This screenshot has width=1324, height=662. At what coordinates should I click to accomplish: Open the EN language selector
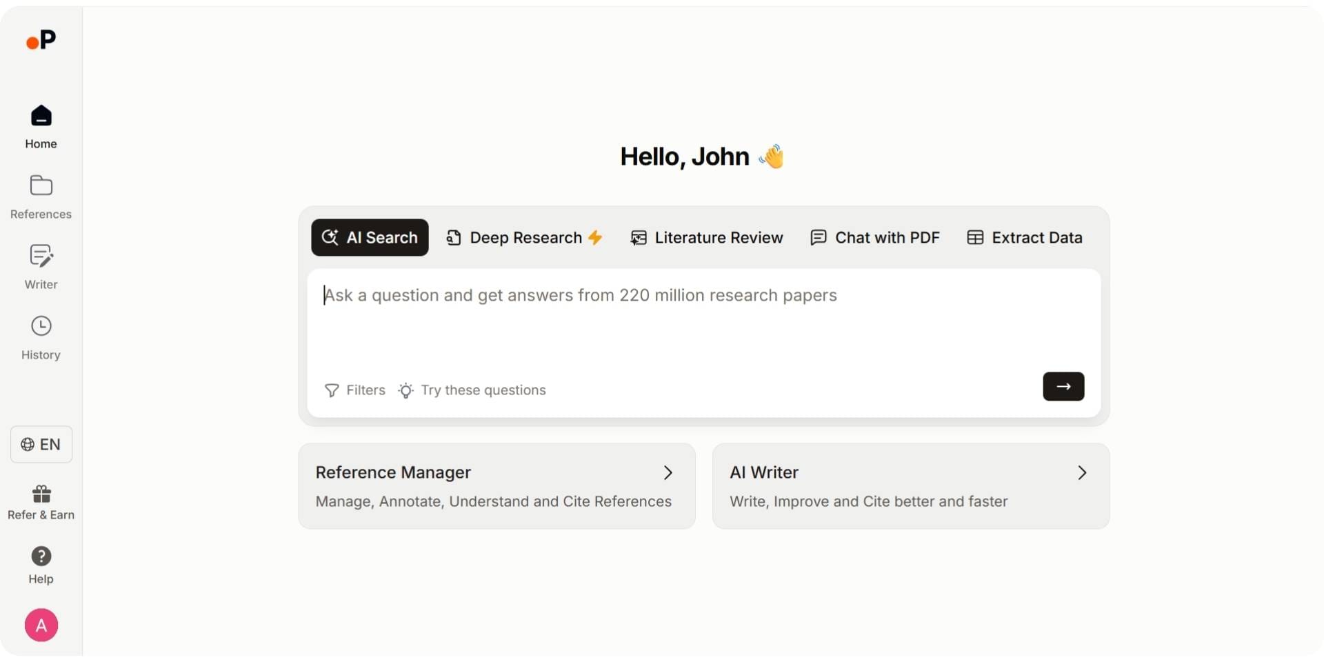pos(41,444)
